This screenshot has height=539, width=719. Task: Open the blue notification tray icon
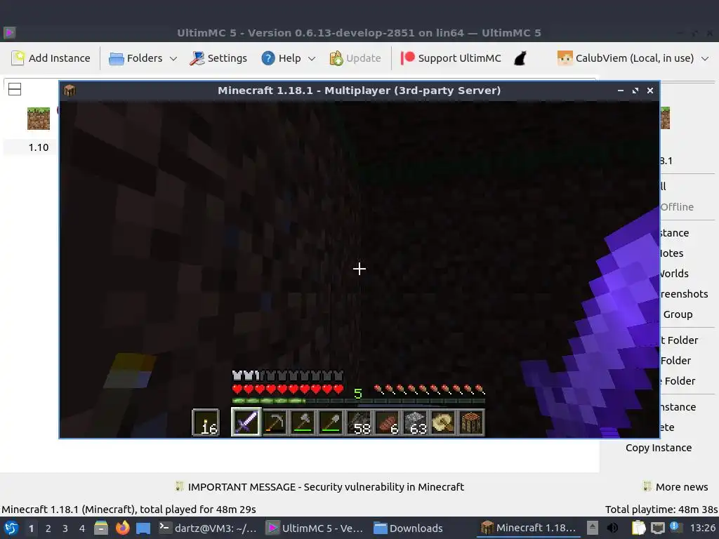[676, 528]
